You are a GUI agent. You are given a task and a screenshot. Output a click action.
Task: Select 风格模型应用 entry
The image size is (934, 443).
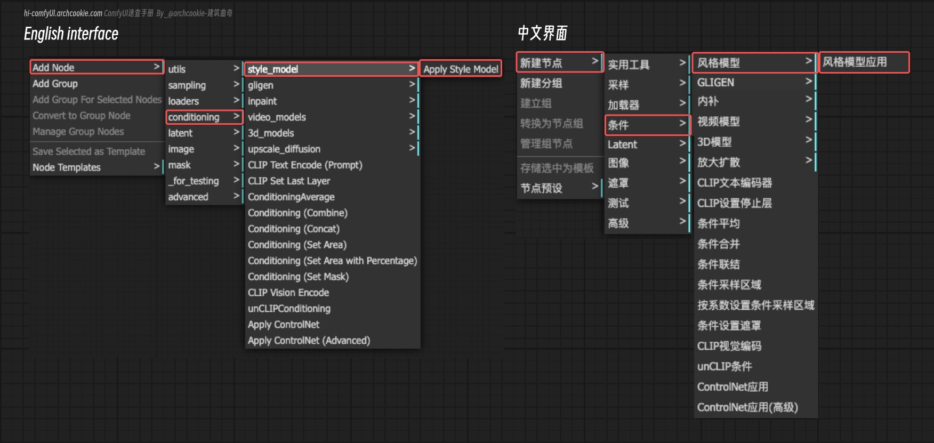click(x=864, y=62)
